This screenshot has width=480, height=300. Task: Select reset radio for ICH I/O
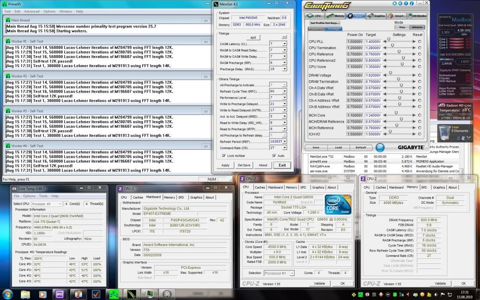pos(419,134)
